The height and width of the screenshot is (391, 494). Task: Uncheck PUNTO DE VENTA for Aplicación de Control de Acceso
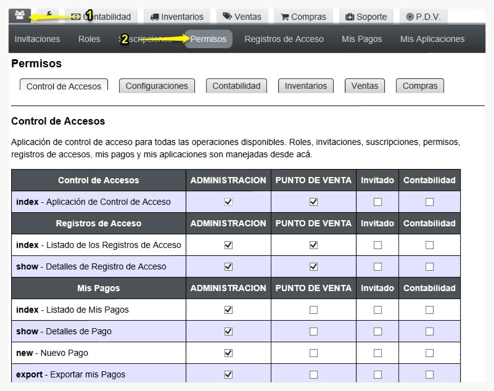click(313, 202)
